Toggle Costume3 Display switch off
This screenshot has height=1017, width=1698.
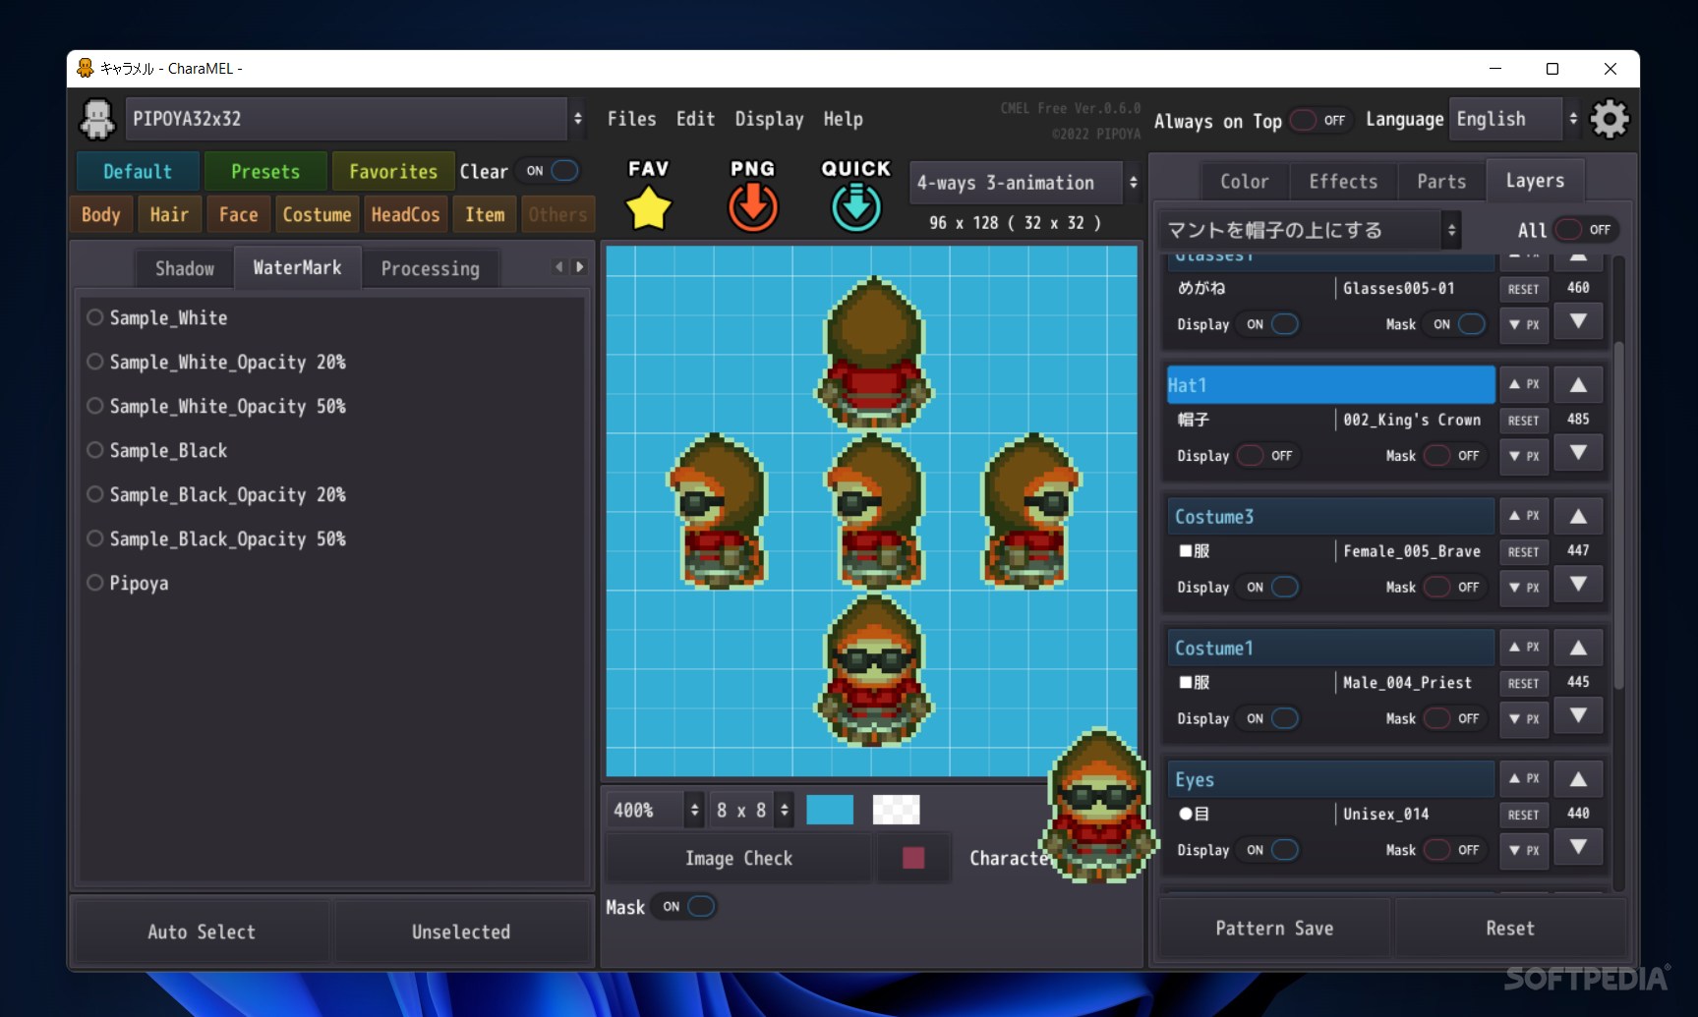point(1269,588)
